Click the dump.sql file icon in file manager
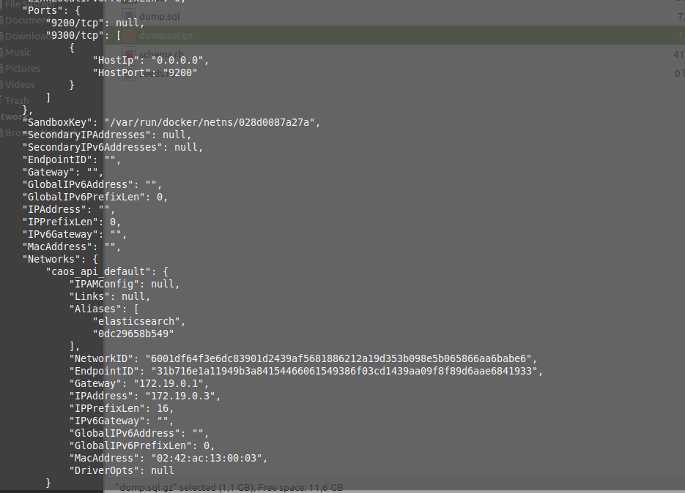Screen dimensions: 685x493 (x=128, y=16)
